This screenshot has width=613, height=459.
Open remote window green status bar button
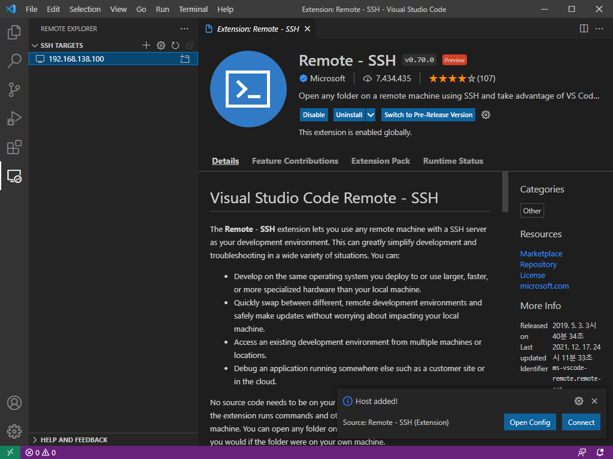pyautogui.click(x=10, y=452)
